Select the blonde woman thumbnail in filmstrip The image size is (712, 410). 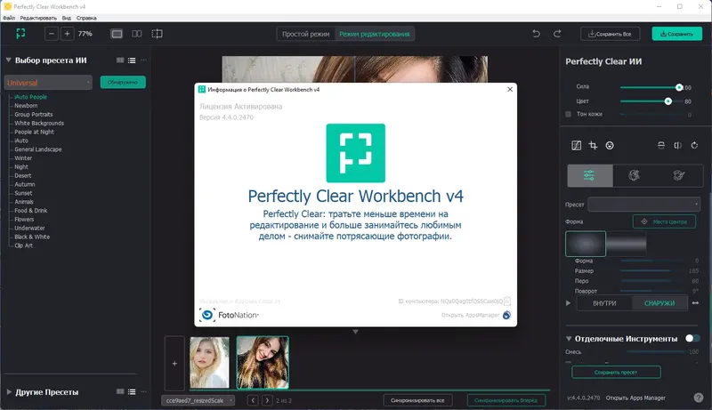click(209, 362)
